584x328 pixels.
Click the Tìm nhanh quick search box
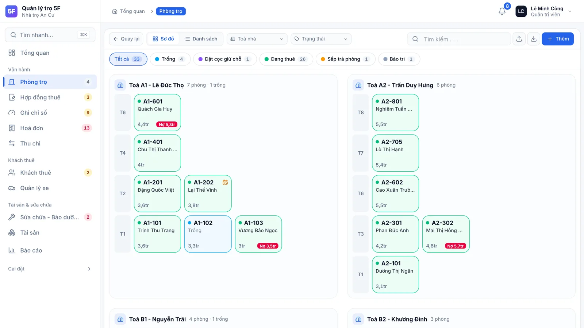[50, 35]
